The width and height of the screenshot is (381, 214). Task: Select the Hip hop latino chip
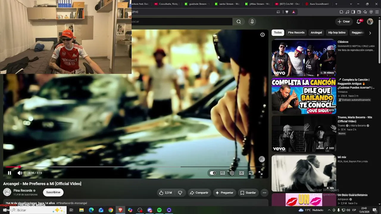[337, 33]
